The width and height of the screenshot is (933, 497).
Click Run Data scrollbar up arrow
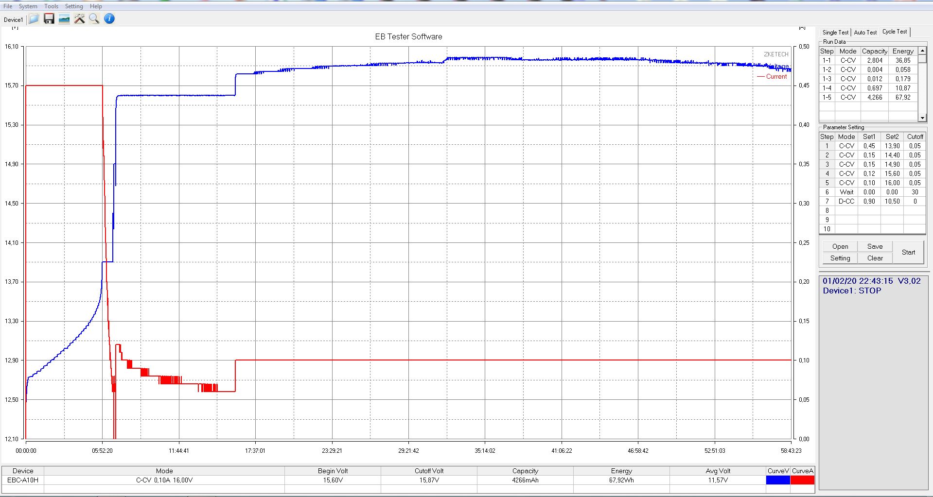pos(922,51)
